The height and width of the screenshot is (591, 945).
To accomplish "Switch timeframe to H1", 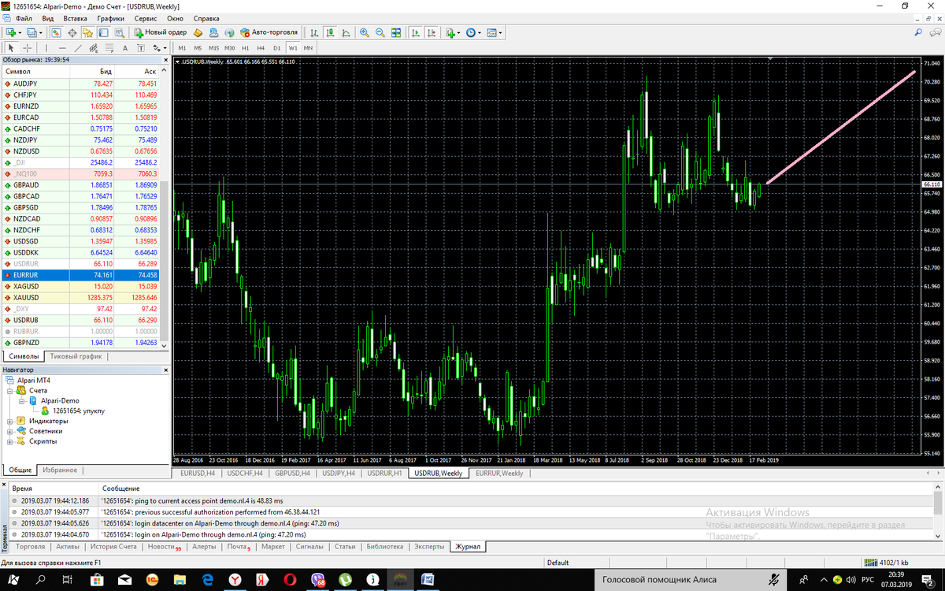I will [x=245, y=48].
